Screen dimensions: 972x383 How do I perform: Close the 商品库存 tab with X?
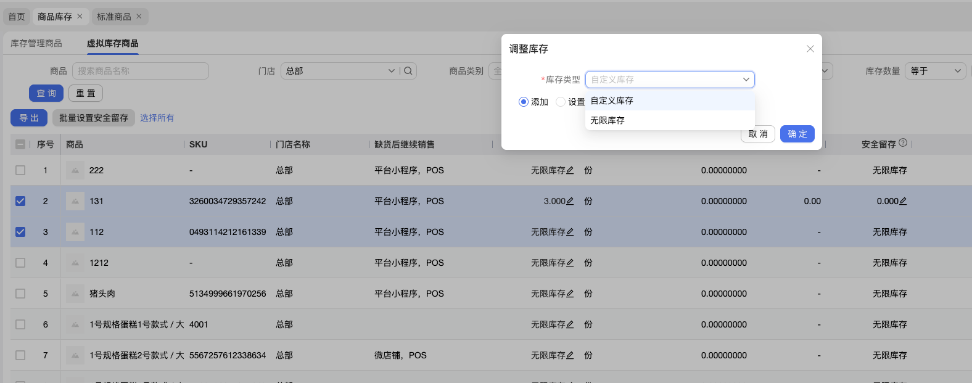coord(80,17)
